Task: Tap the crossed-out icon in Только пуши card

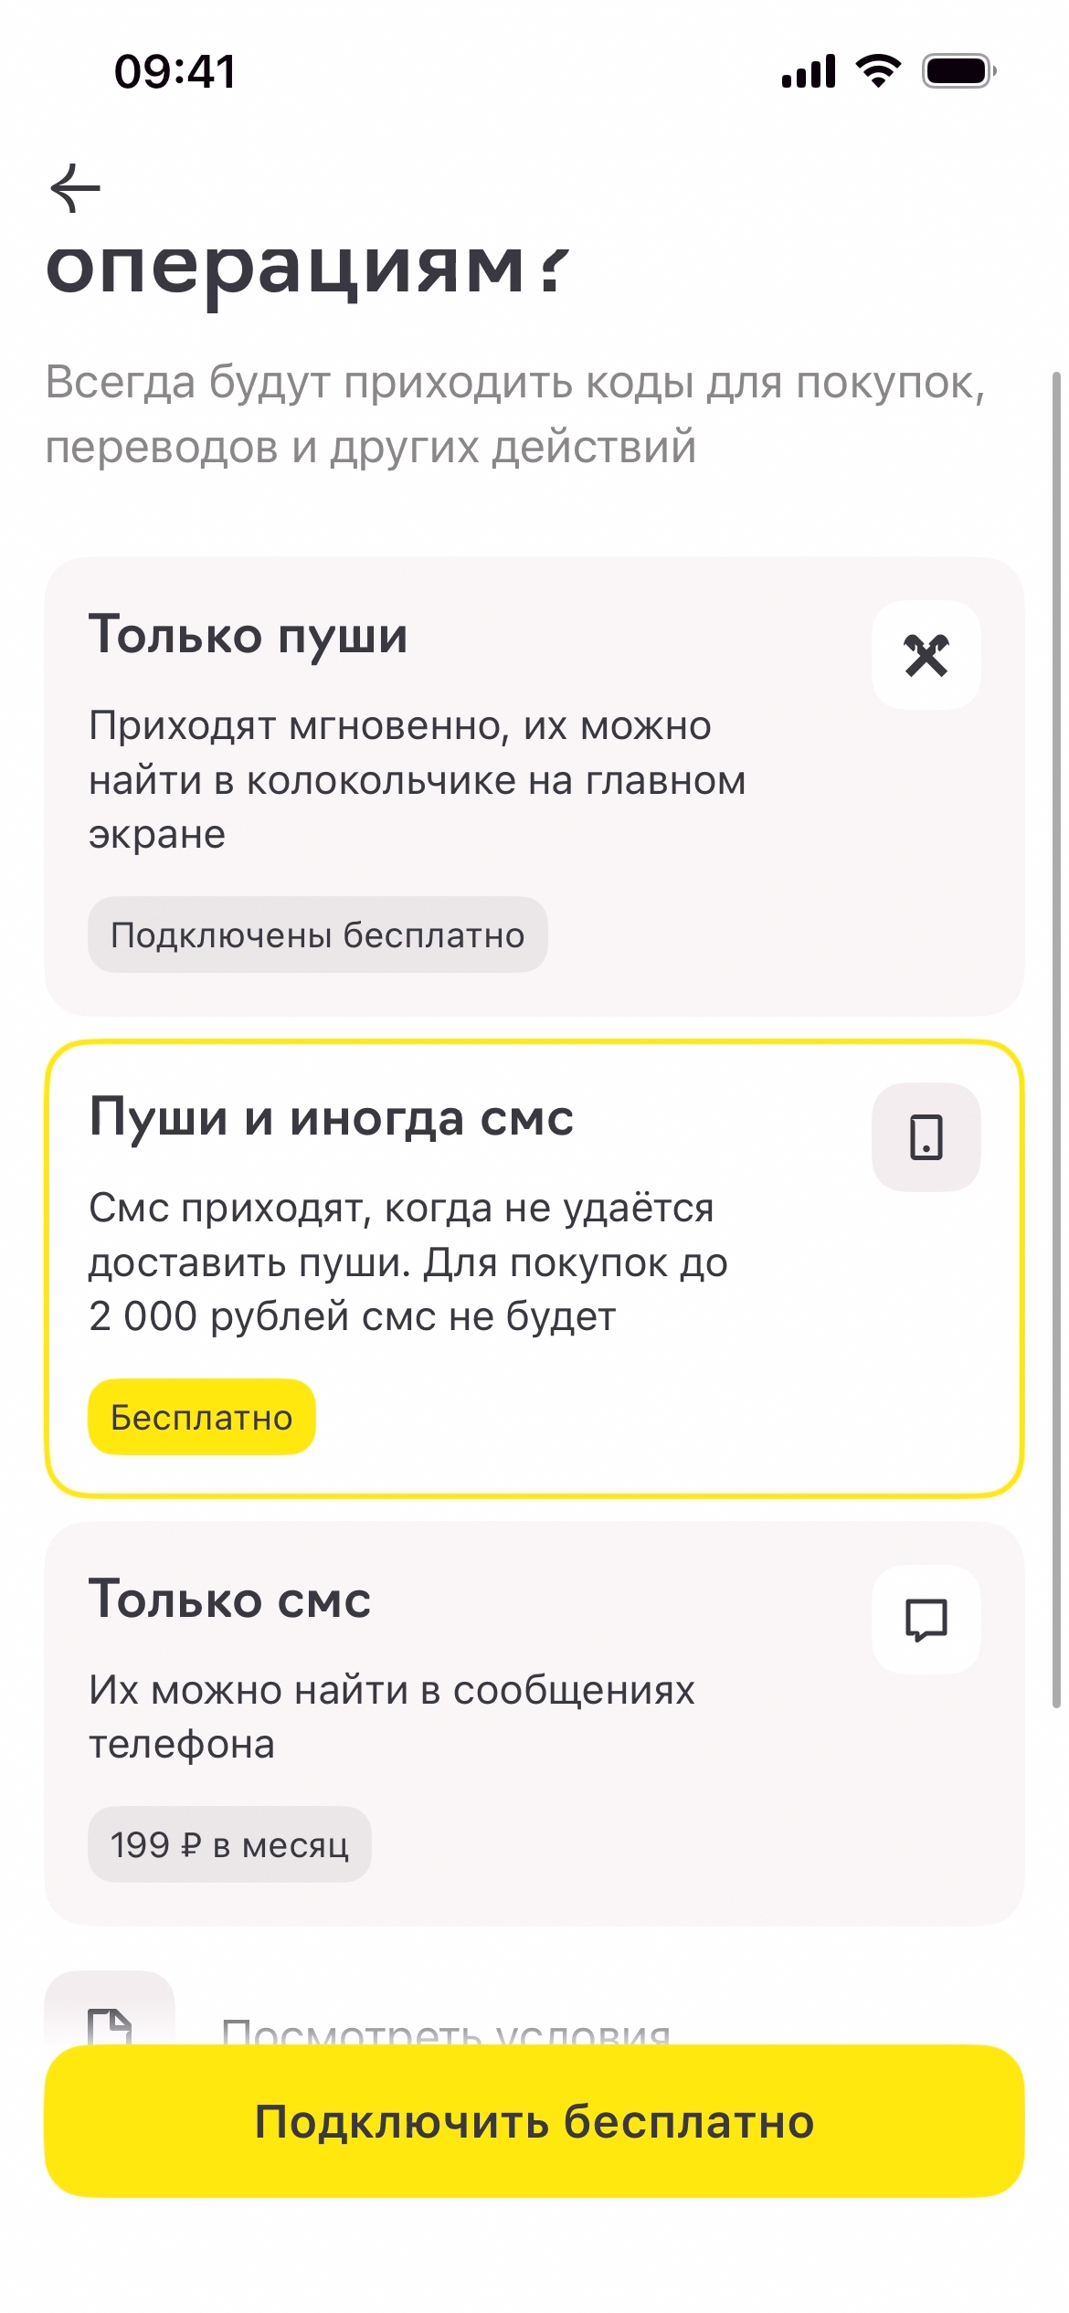Action: 926,655
